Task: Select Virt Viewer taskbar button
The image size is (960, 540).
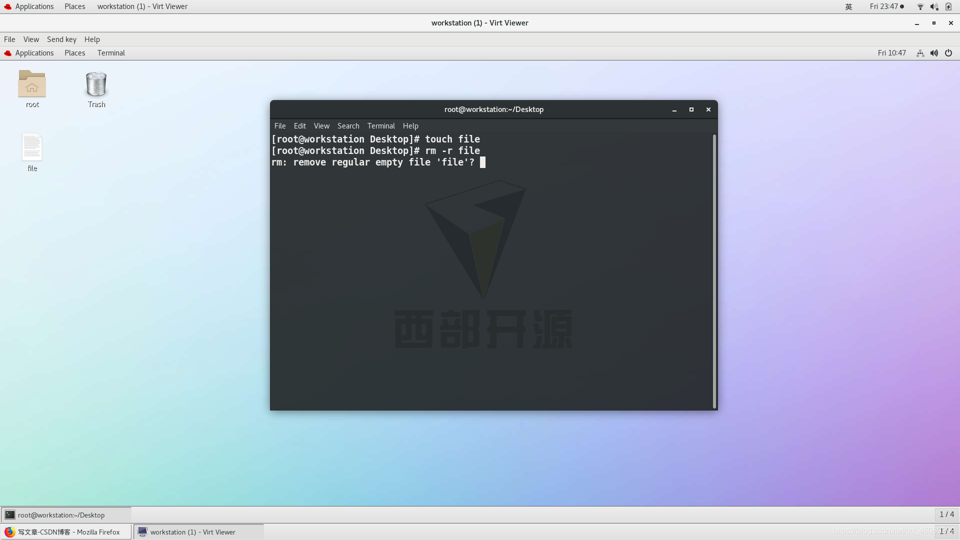Action: coord(199,531)
